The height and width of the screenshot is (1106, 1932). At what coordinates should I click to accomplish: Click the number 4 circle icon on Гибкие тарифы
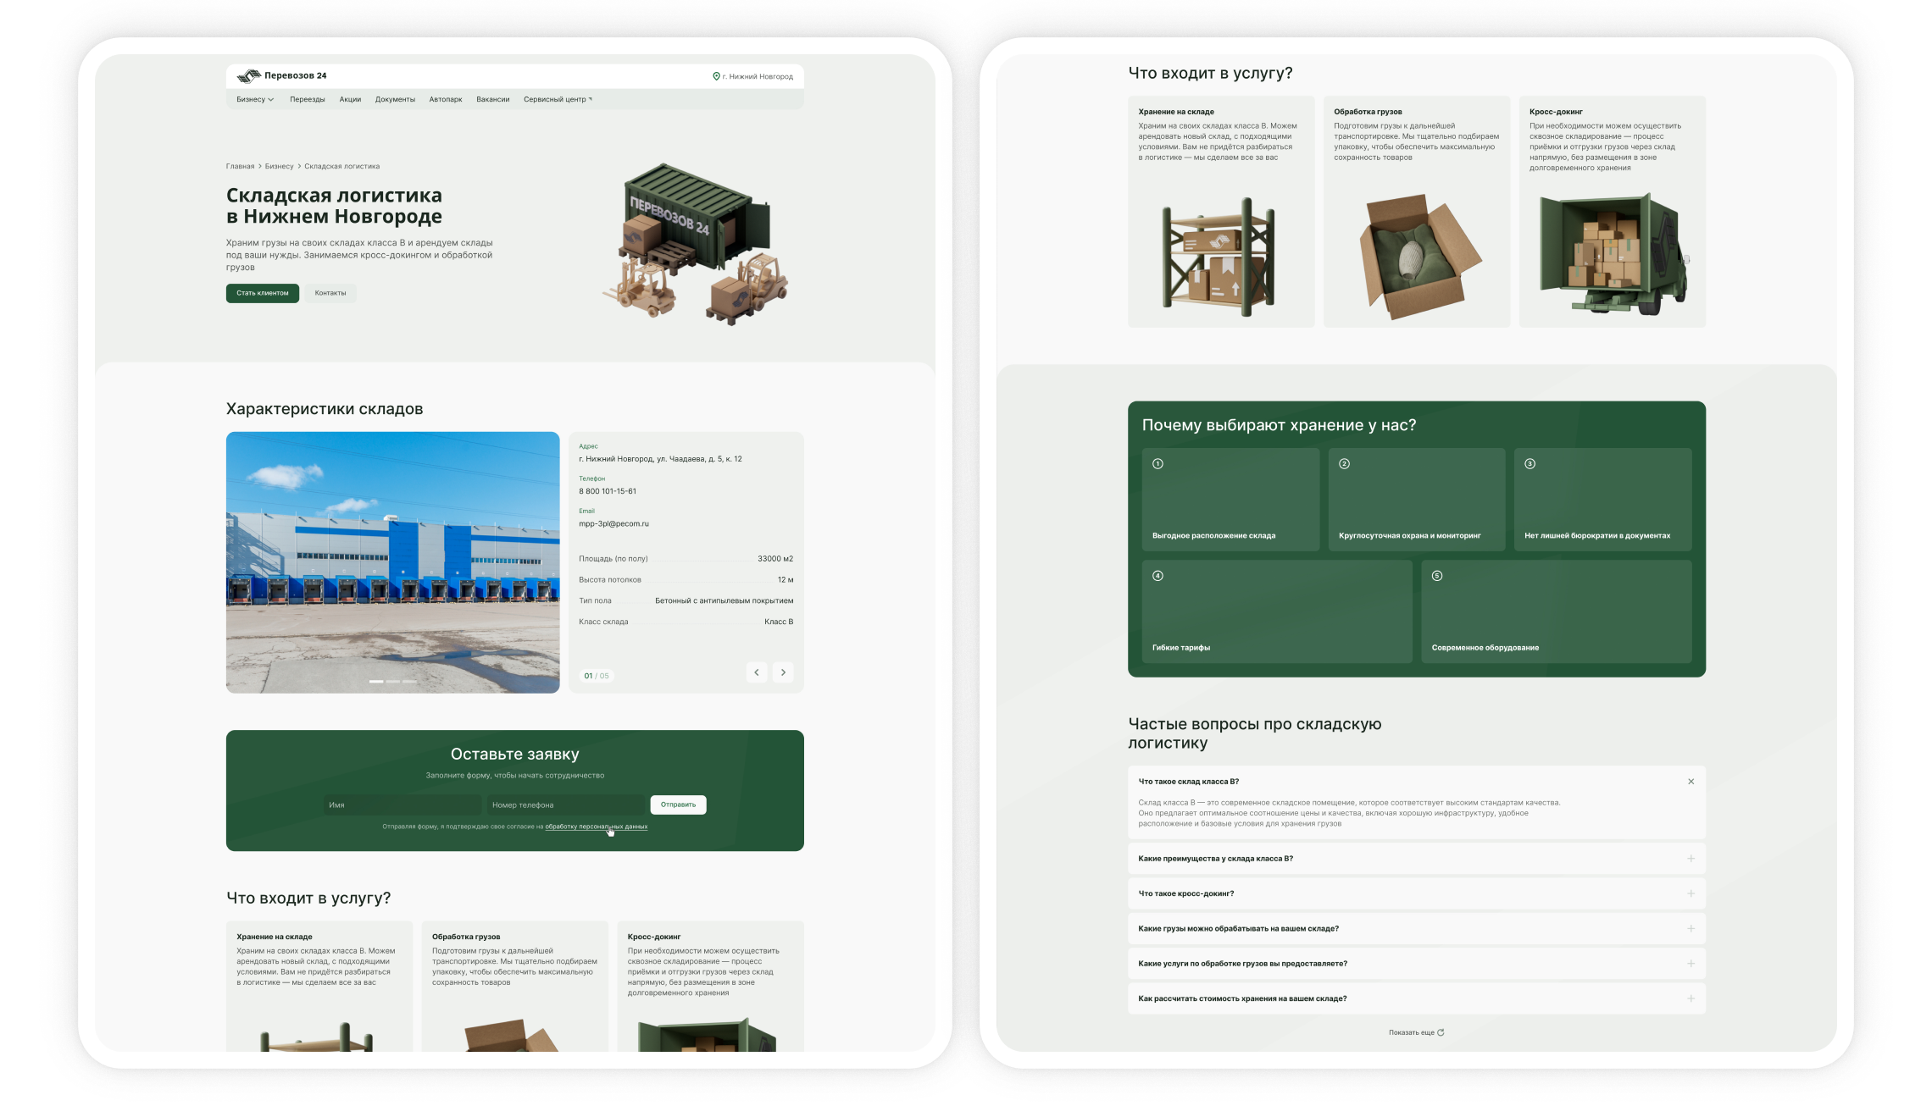[1158, 576]
